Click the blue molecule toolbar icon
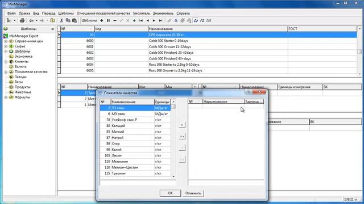This screenshot has height=204, width=364. pyautogui.click(x=176, y=20)
